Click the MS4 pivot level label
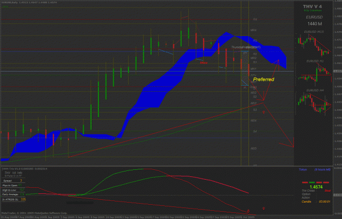The image size is (342, 219). click(x=253, y=121)
